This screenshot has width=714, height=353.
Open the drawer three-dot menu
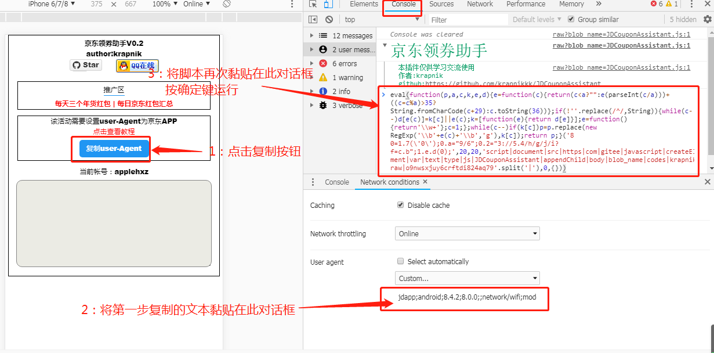tap(313, 182)
